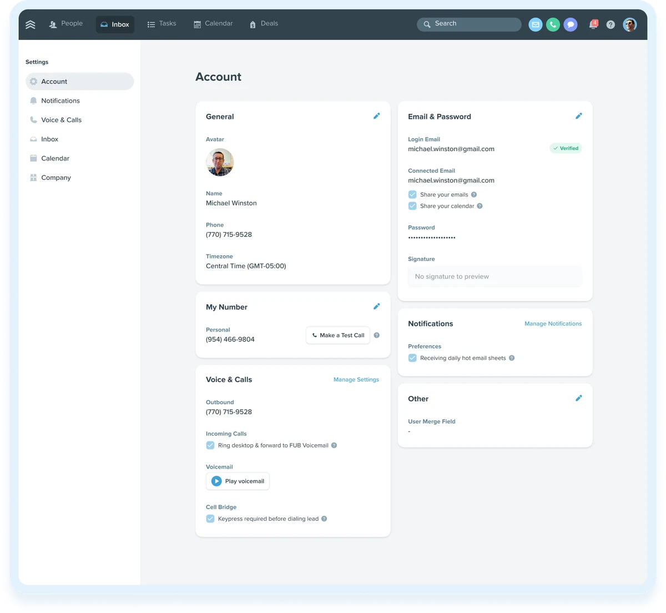666x613 pixels.
Task: Toggle Share your calendar checkbox
Action: (412, 206)
